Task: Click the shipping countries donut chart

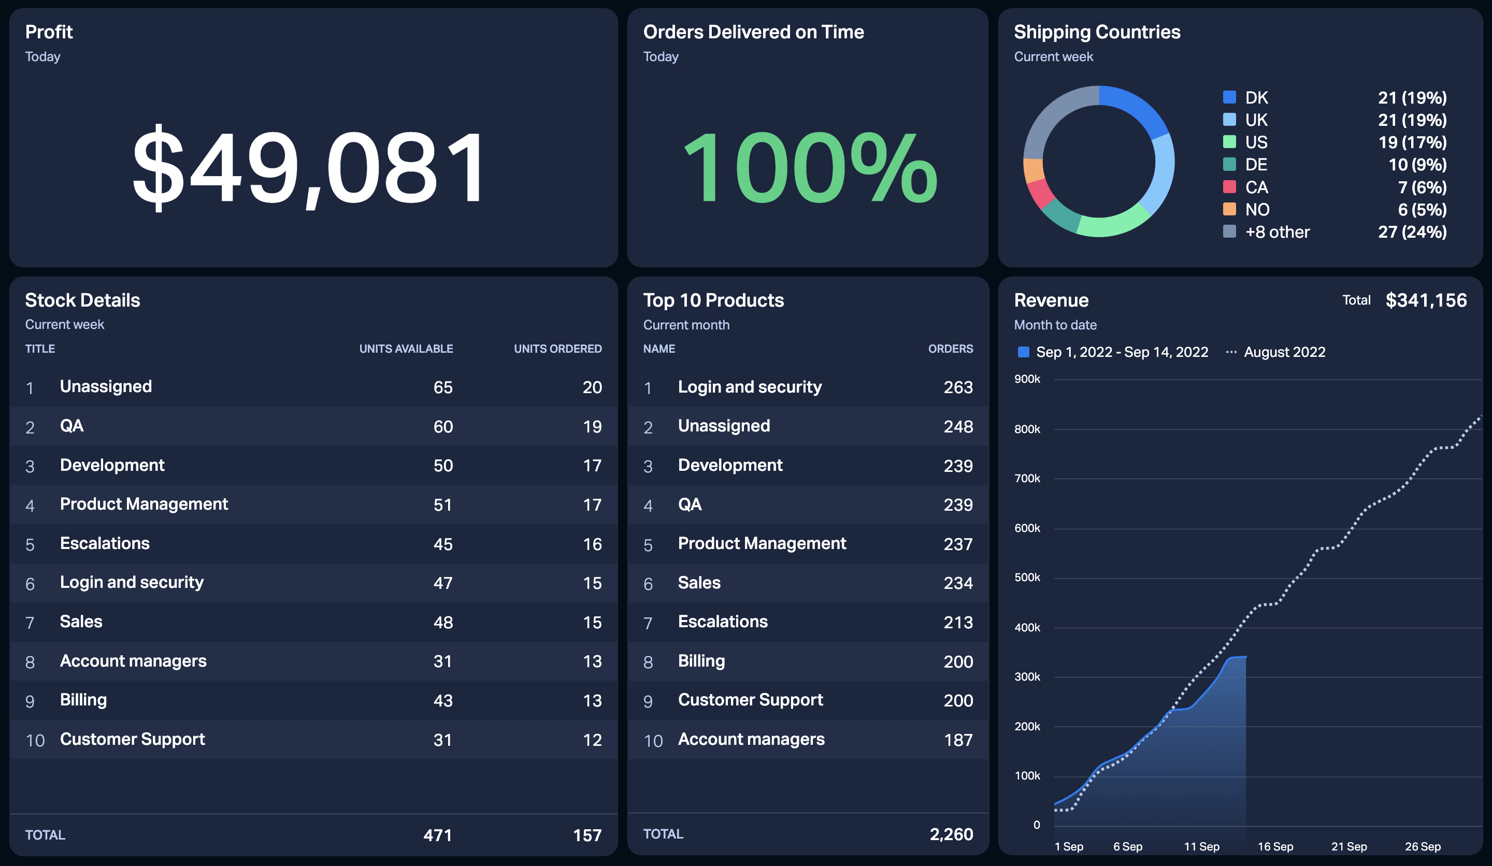Action: click(x=1099, y=162)
